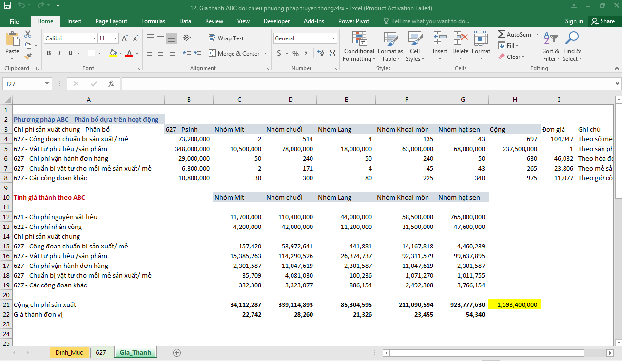
Task: Click Sign in link
Action: coord(574,21)
